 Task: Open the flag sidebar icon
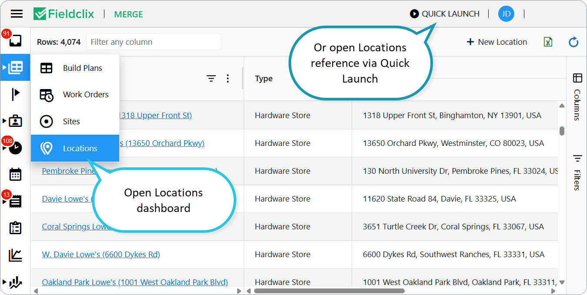point(16,94)
